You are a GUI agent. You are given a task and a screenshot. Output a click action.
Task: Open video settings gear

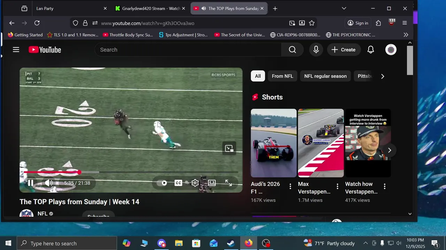(x=195, y=183)
